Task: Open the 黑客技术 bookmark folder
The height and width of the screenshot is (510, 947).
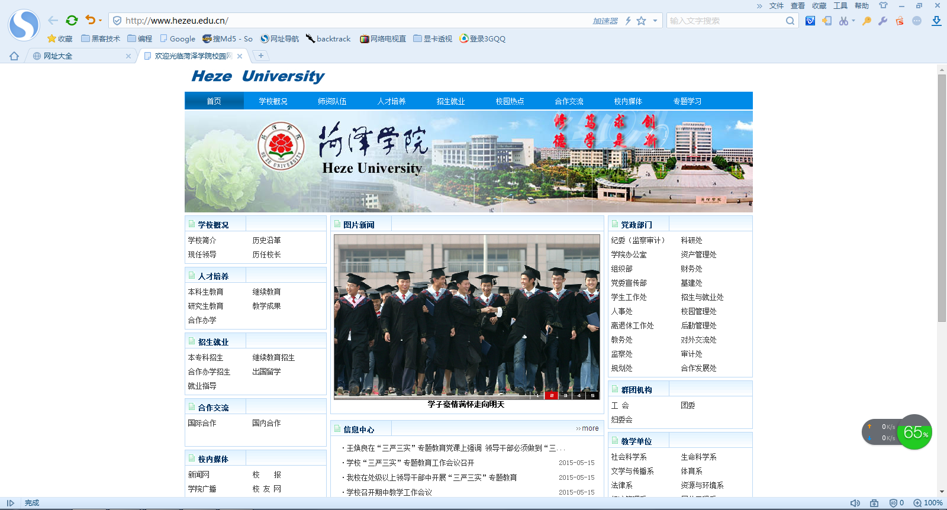Action: [x=101, y=38]
